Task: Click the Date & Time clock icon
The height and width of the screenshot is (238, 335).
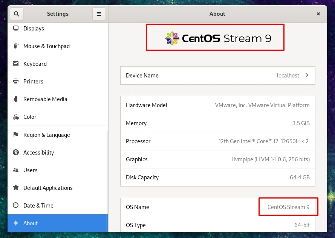Action: point(16,205)
